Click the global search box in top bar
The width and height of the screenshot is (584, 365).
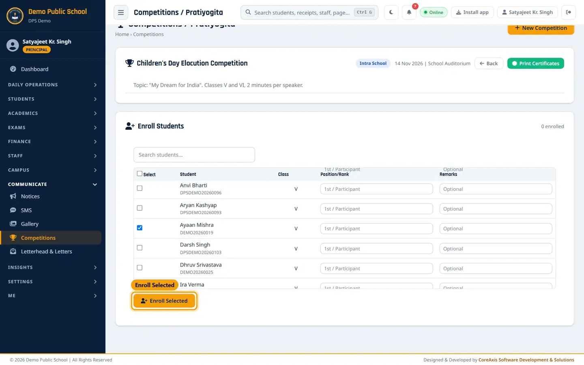pyautogui.click(x=309, y=12)
